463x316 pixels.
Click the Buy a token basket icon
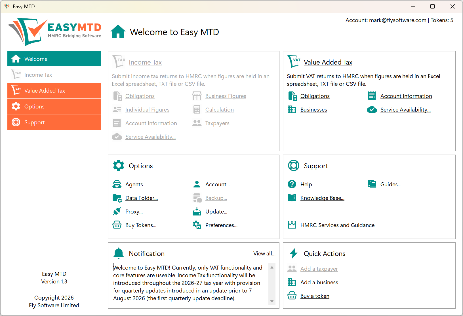(292, 296)
